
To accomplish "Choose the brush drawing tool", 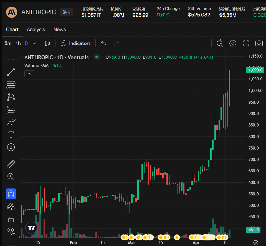I will click(11, 122).
